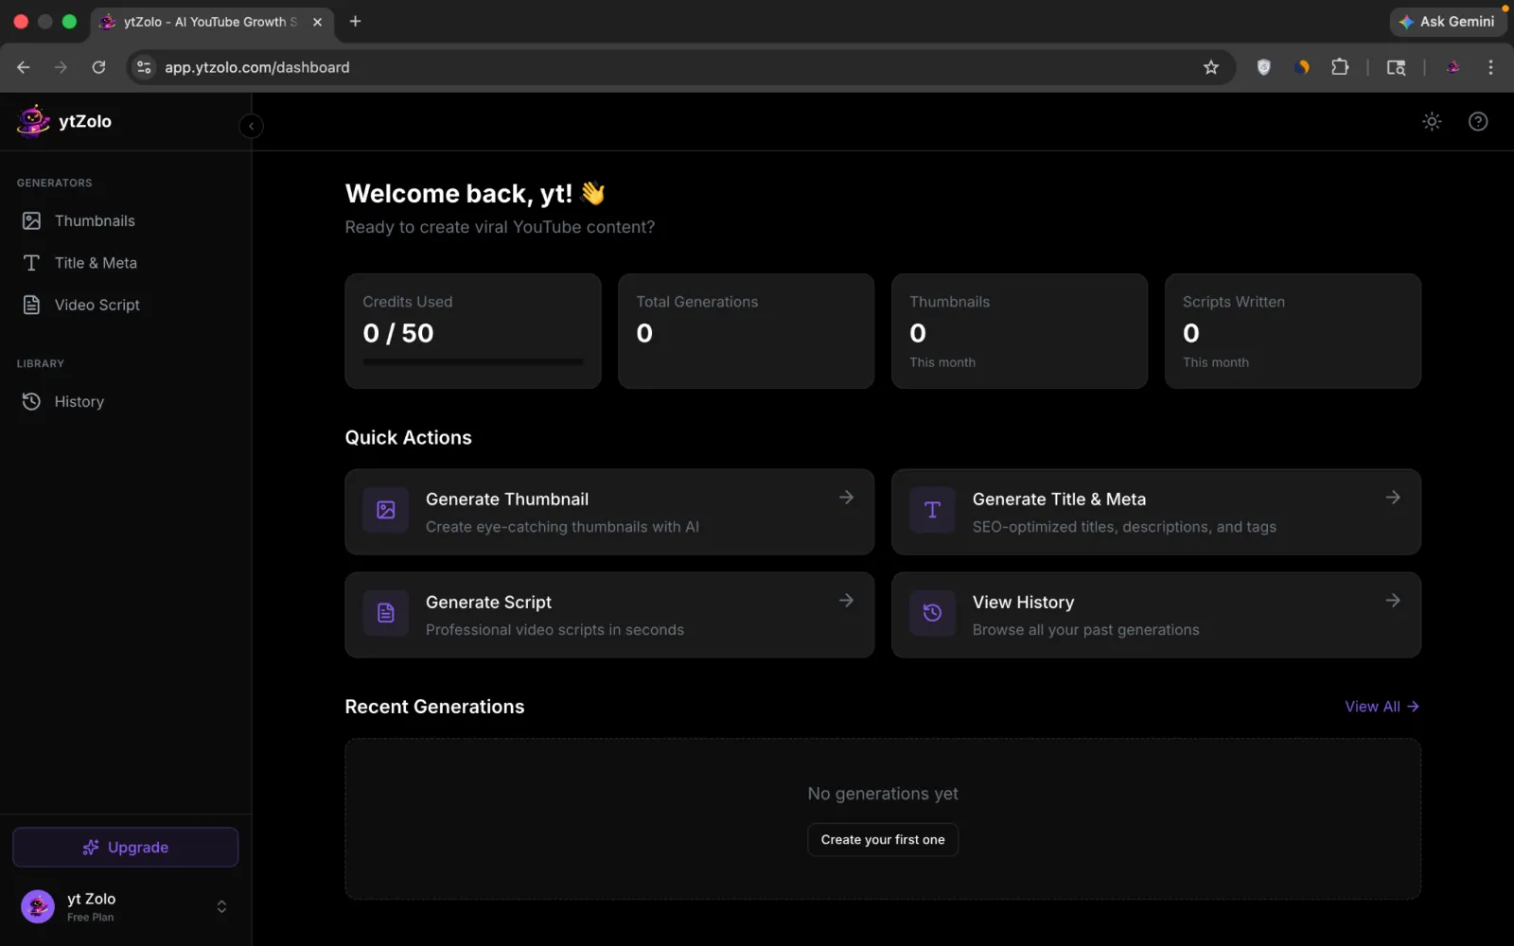The image size is (1514, 946).
Task: Open the help question mark icon
Action: (x=1477, y=121)
